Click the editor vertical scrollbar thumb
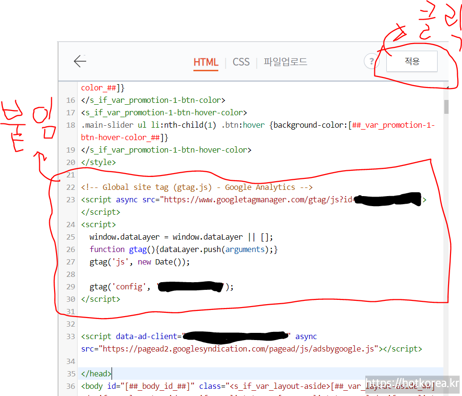Viewport: 462px width, 396px height. (x=446, y=107)
